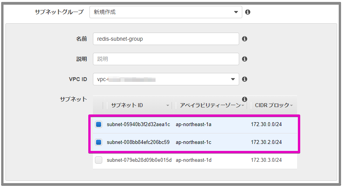Sort by CIDR ブロック column arrow

pyautogui.click(x=291, y=106)
